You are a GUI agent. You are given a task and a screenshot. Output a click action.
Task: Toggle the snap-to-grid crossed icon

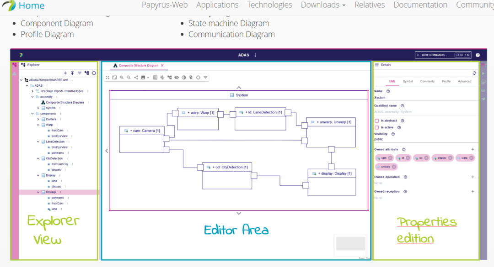(162, 78)
